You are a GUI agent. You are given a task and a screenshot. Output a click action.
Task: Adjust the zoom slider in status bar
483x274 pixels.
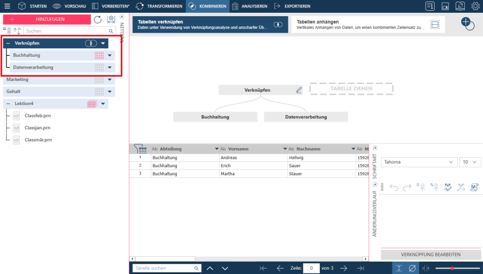[452, 268]
